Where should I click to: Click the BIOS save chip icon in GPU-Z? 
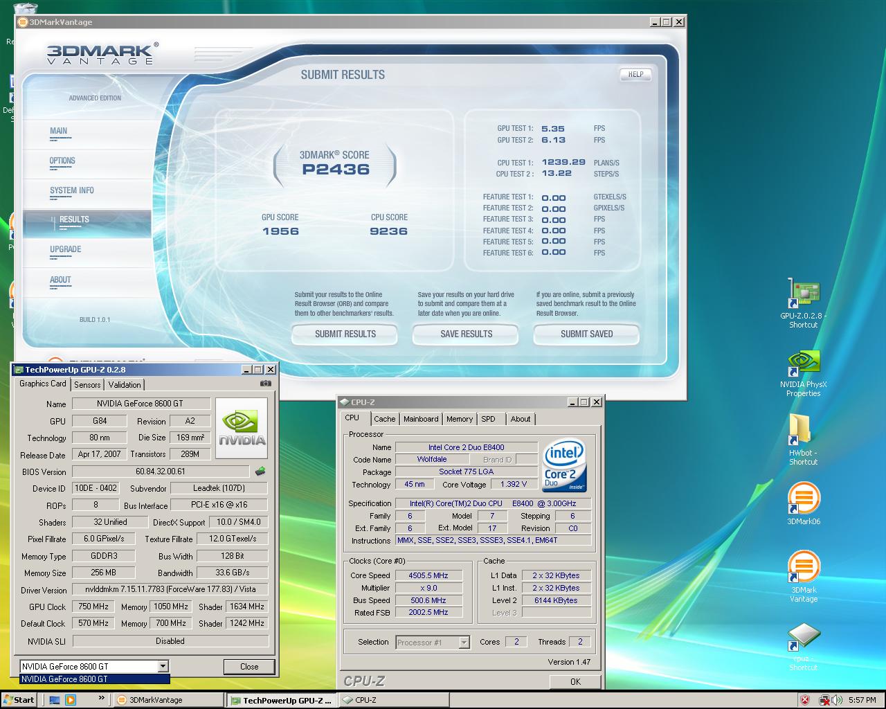(x=260, y=472)
